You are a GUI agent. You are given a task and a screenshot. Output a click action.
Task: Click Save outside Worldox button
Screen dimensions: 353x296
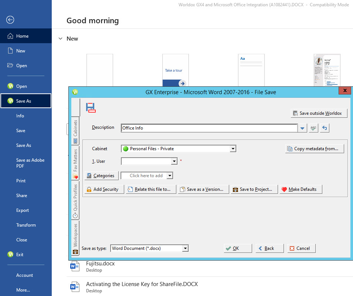click(319, 113)
